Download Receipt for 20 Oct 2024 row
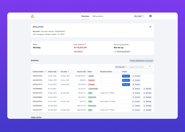This screenshot has width=185, height=132. [x=147, y=102]
